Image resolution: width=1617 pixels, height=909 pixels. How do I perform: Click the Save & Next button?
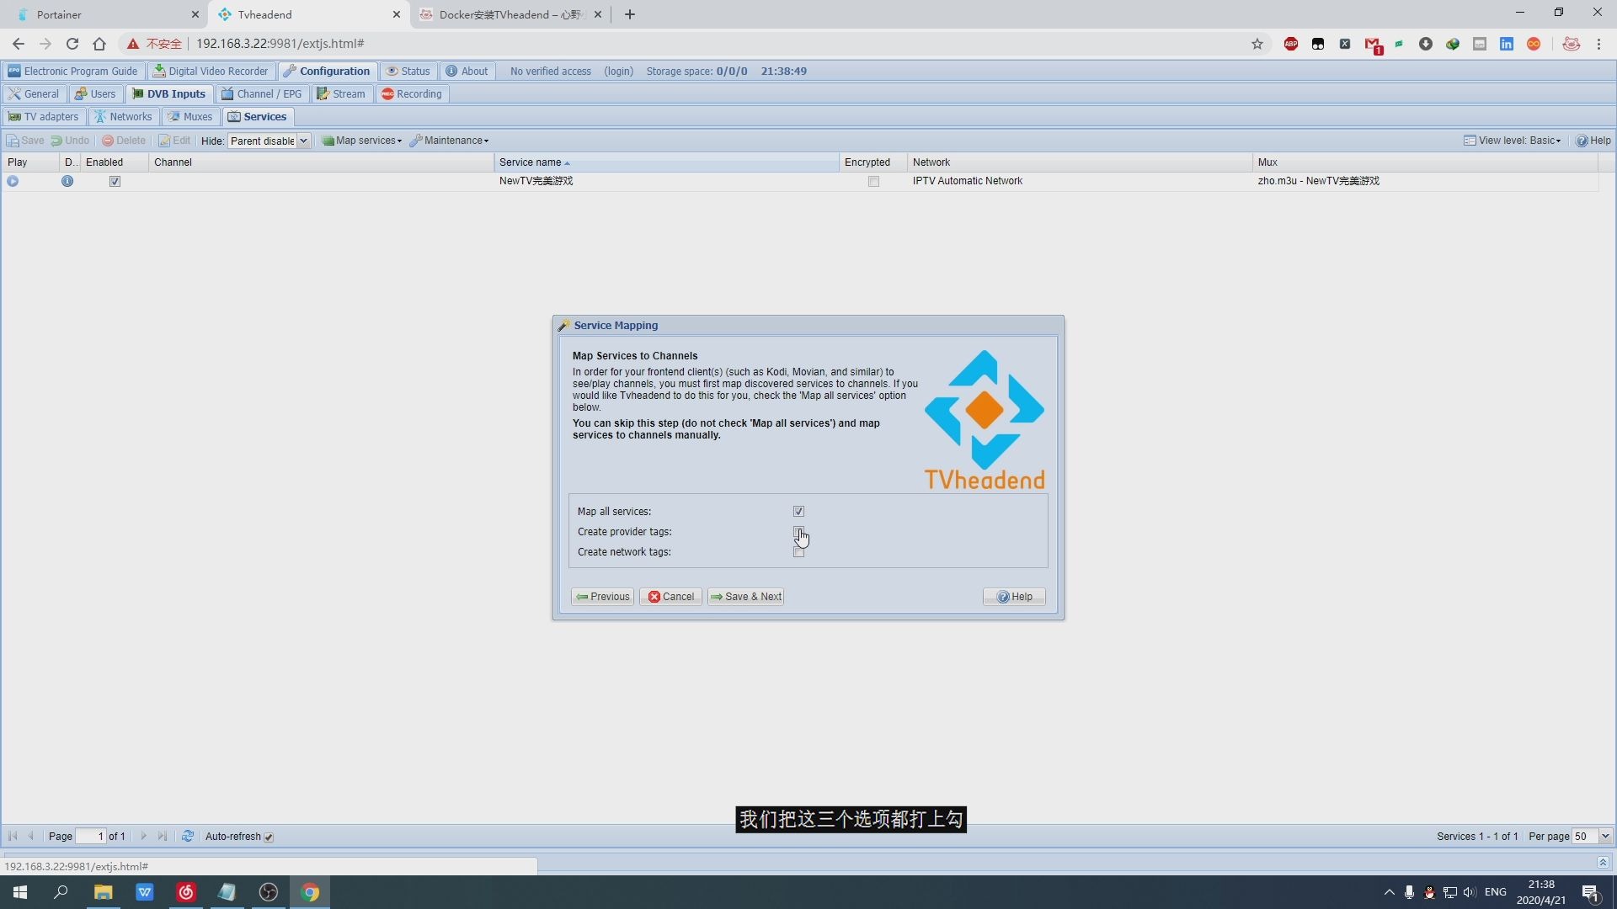[x=745, y=596]
